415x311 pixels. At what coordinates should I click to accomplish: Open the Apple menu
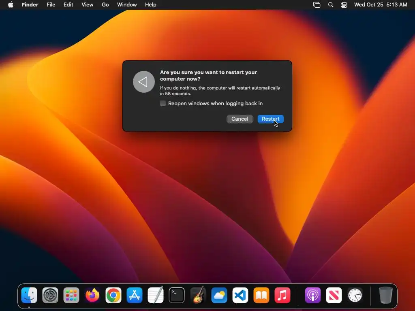tap(11, 5)
